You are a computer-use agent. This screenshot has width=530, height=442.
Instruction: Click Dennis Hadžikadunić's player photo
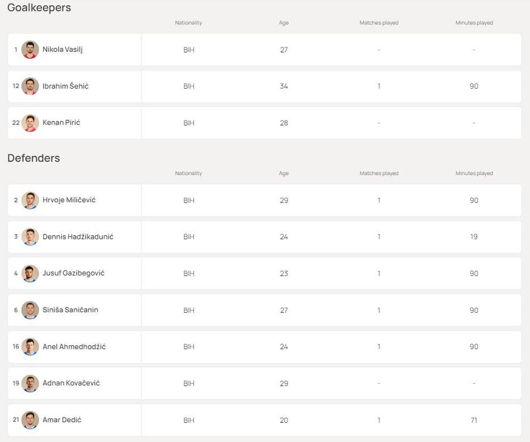point(30,237)
